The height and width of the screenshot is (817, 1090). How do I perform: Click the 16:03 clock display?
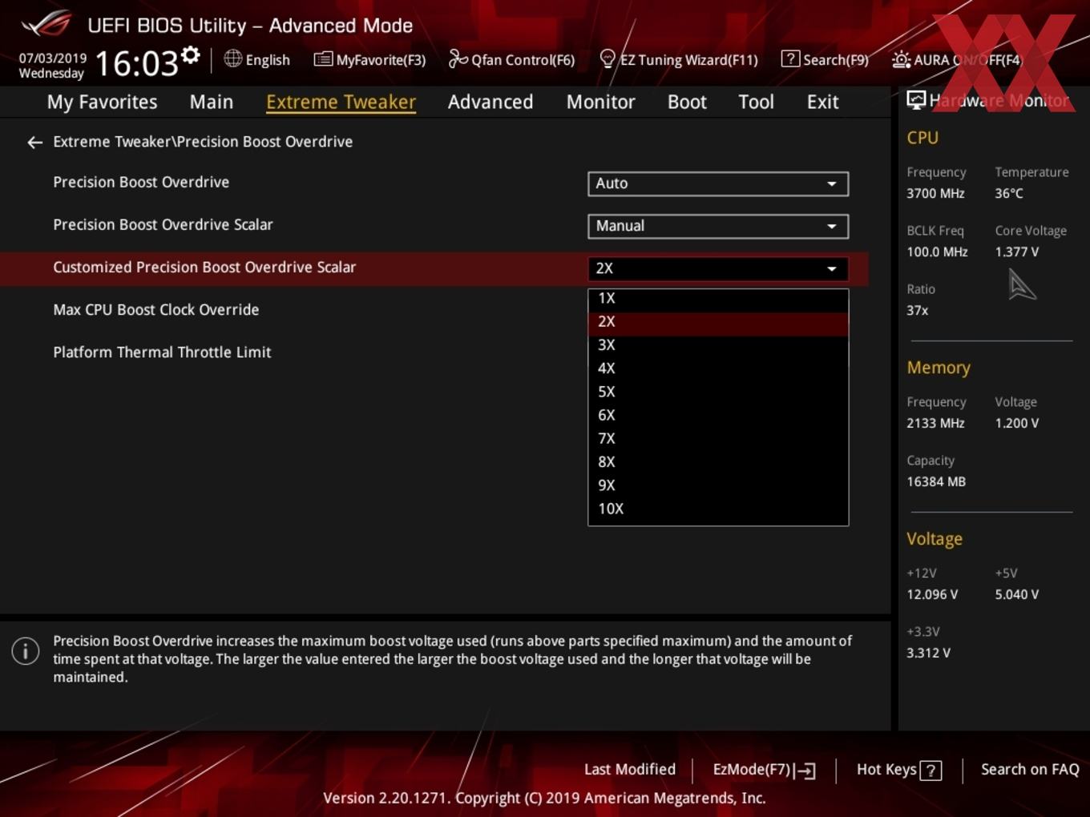click(x=136, y=63)
